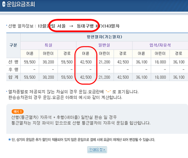
Task: Select 합계 row 입석/자유석 어린이 total 18,000
Action: click(x=160, y=77)
